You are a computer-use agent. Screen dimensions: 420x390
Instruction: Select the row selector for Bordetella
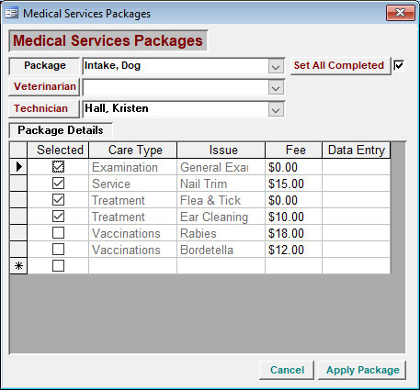(18, 250)
